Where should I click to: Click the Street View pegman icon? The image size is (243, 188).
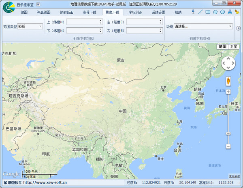click(228, 81)
